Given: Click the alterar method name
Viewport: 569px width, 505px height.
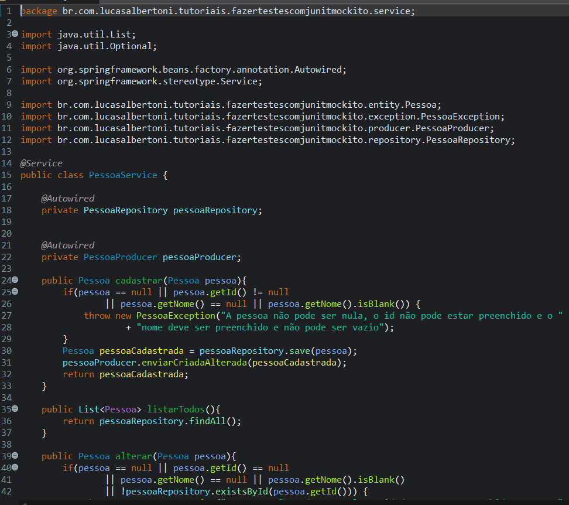Looking at the screenshot, I should pyautogui.click(x=132, y=456).
